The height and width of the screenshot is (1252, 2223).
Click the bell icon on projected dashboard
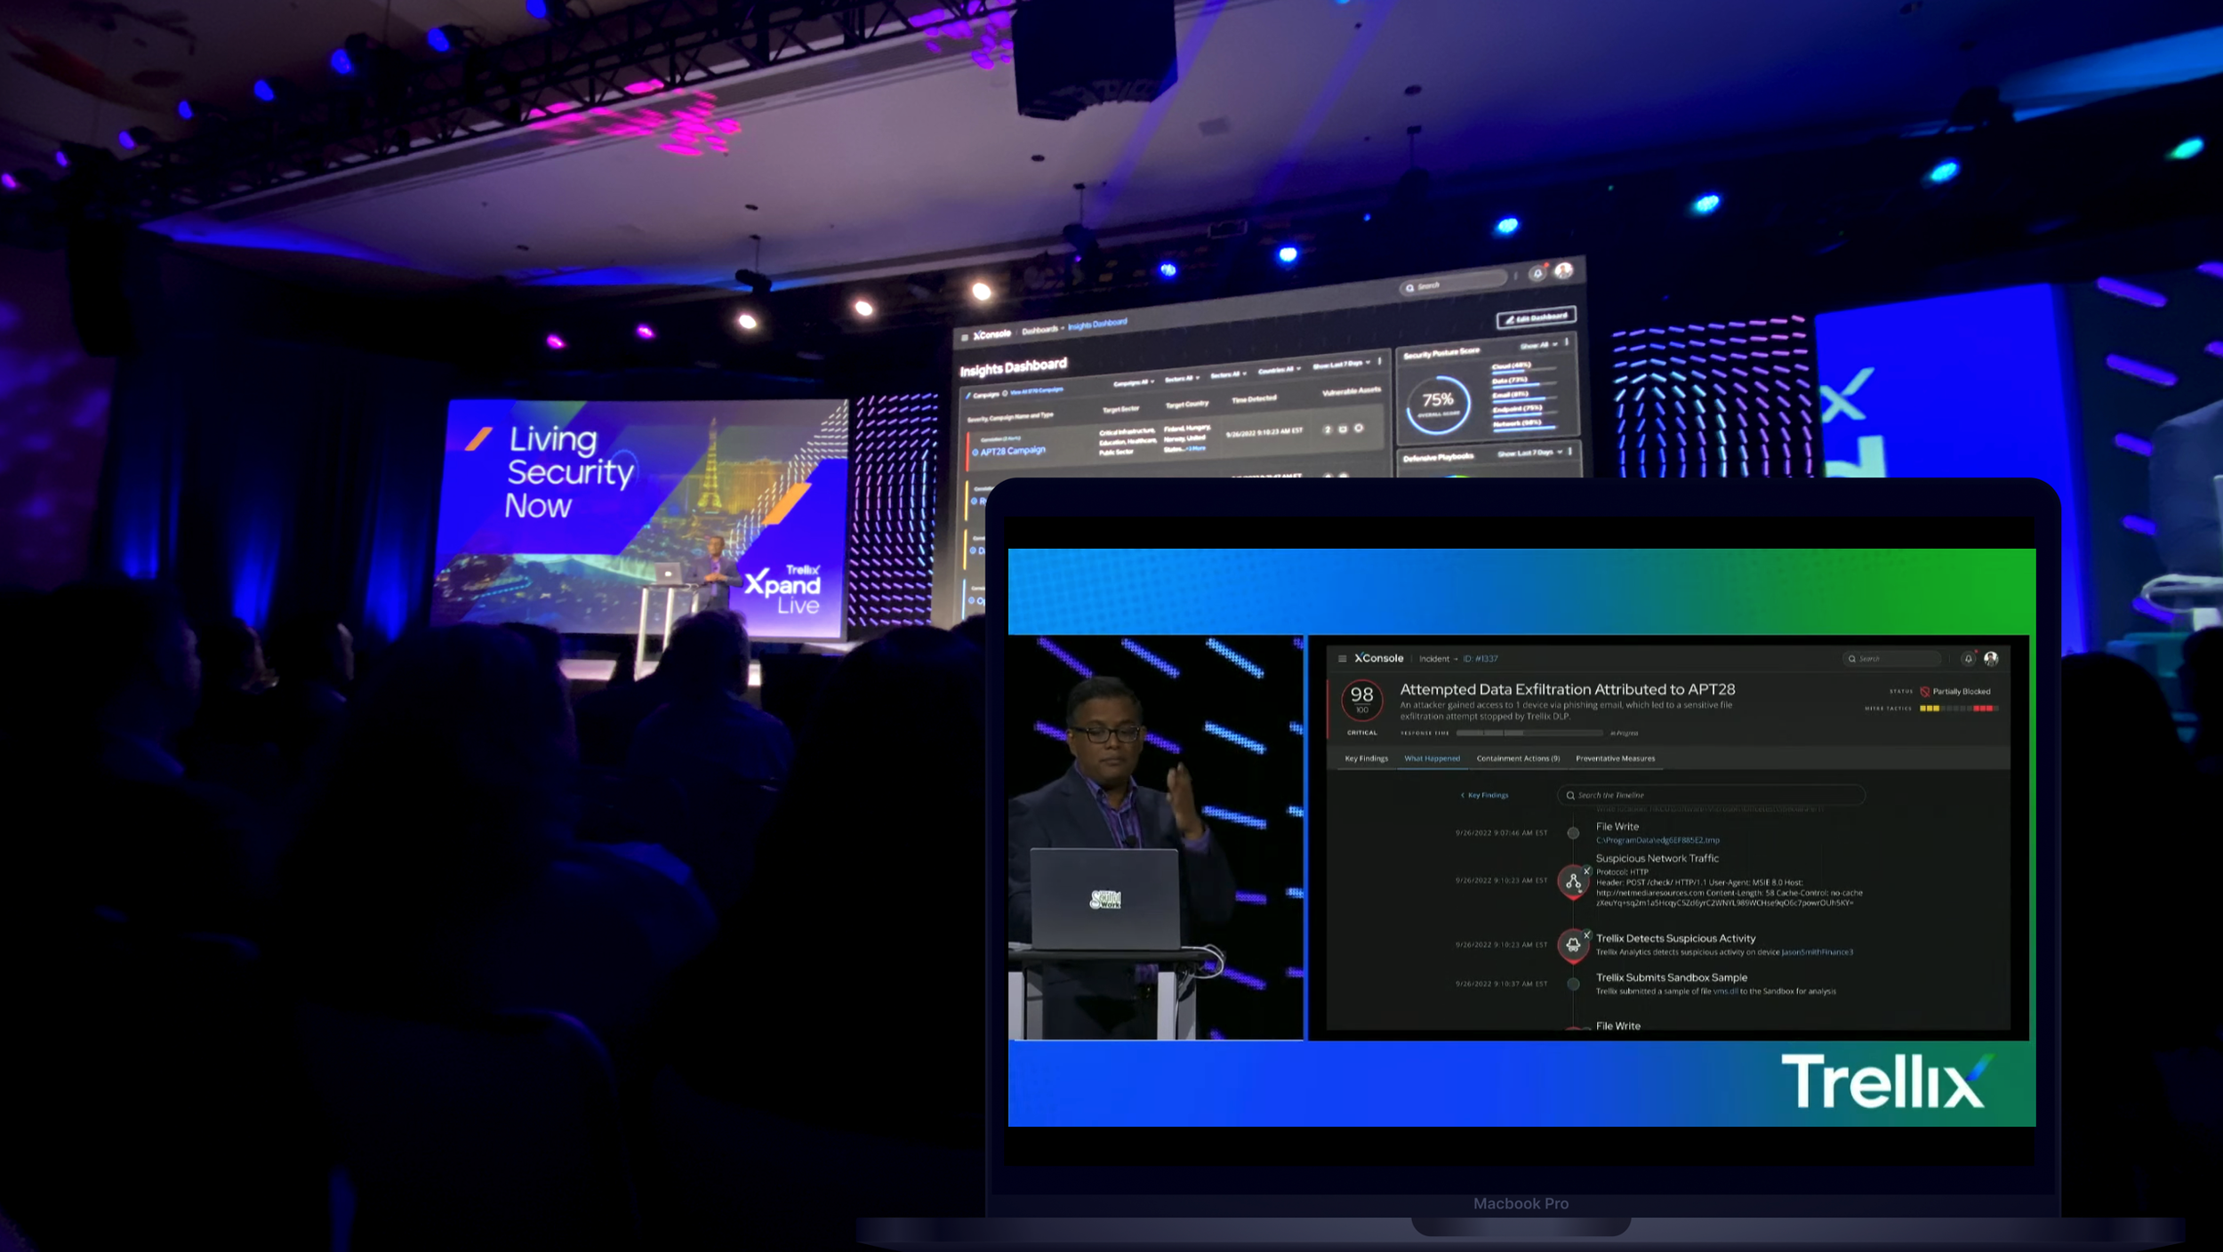coord(1537,274)
